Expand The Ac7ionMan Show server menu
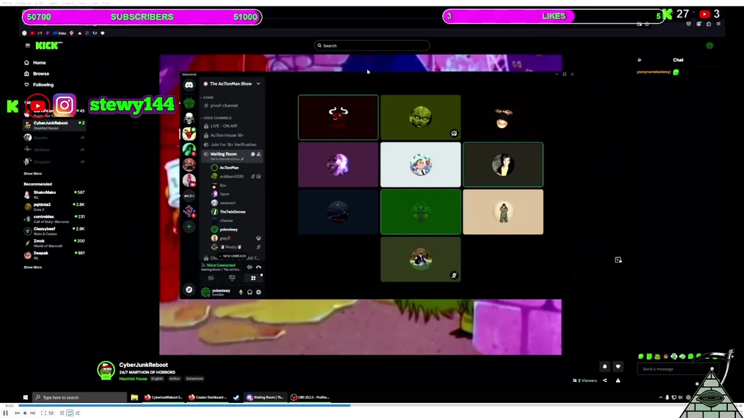The width and height of the screenshot is (744, 418). tap(258, 84)
